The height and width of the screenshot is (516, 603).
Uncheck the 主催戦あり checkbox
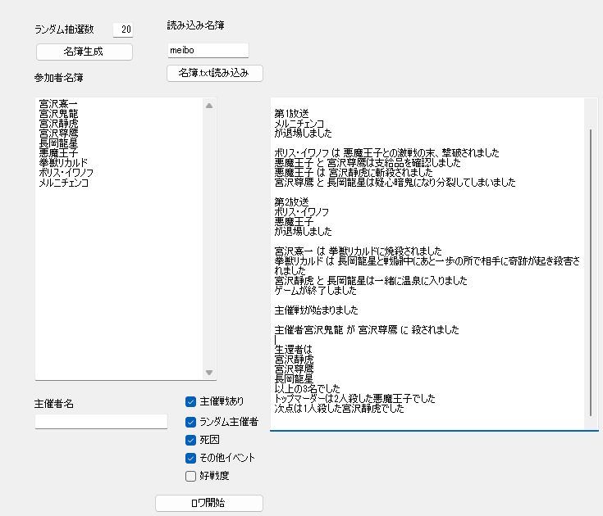point(190,401)
